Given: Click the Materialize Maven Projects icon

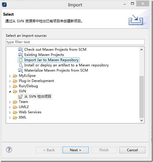Looking at the screenshot, I should tap(21, 70).
